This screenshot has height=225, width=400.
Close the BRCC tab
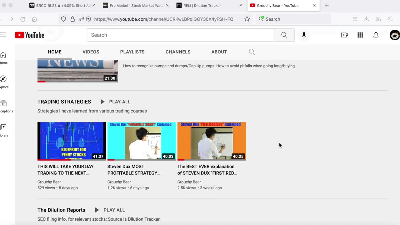pos(93,5)
